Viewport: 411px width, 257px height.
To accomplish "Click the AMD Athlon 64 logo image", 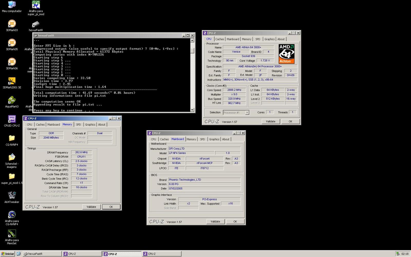I will tap(287, 54).
